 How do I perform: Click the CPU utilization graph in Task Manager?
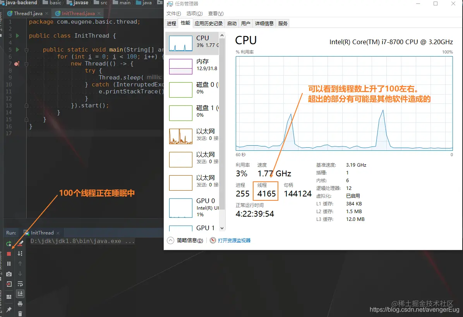click(344, 103)
